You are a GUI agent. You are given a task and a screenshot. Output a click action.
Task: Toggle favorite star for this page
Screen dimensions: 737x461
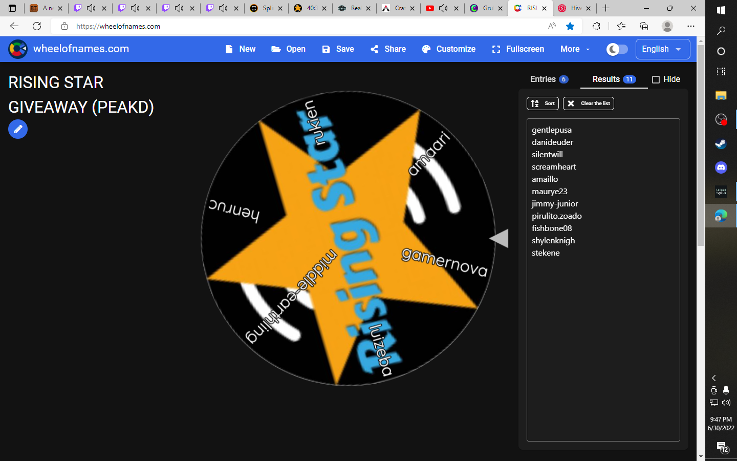(570, 26)
